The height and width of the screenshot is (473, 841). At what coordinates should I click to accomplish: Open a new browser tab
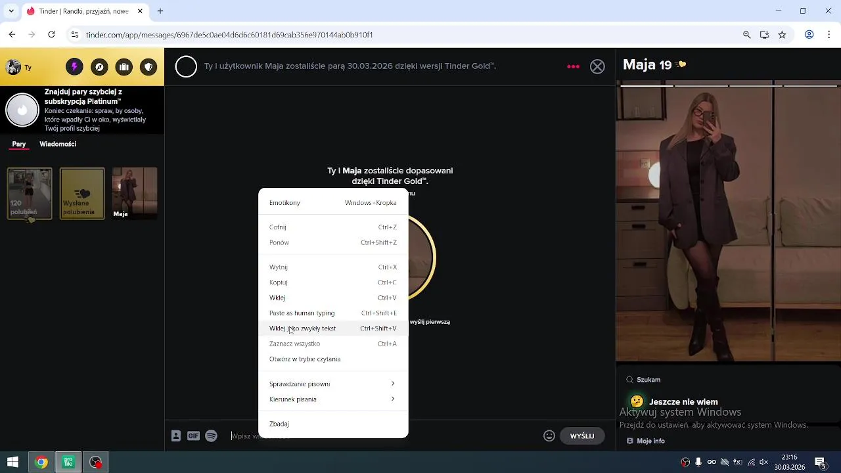pos(160,11)
